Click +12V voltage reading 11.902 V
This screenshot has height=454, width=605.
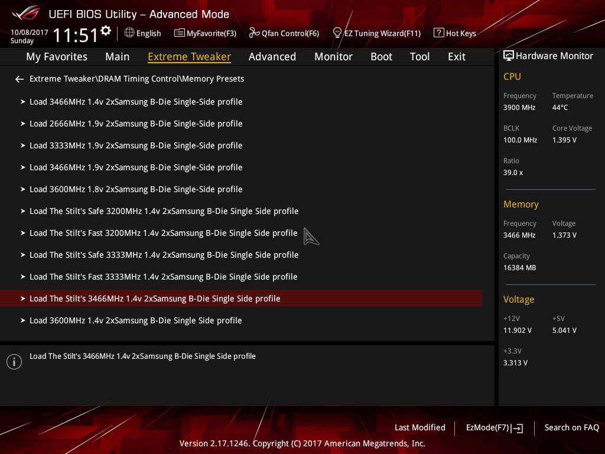coord(518,330)
